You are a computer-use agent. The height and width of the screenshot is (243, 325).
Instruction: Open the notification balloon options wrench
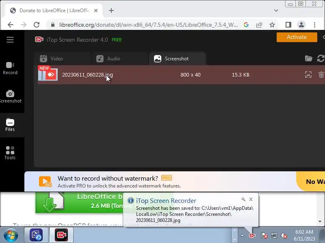coord(243,199)
